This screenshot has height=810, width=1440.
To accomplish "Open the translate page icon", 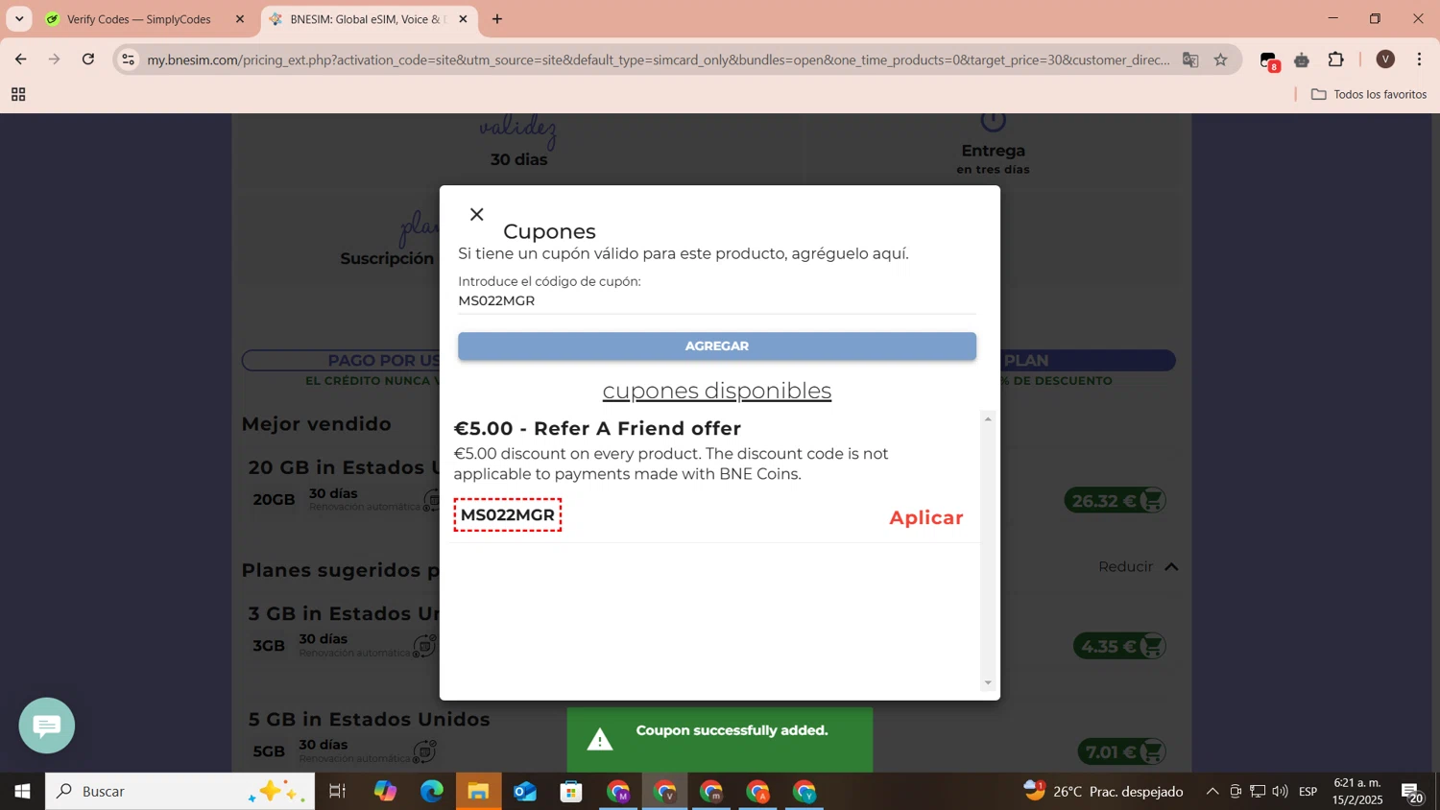I will (1190, 60).
